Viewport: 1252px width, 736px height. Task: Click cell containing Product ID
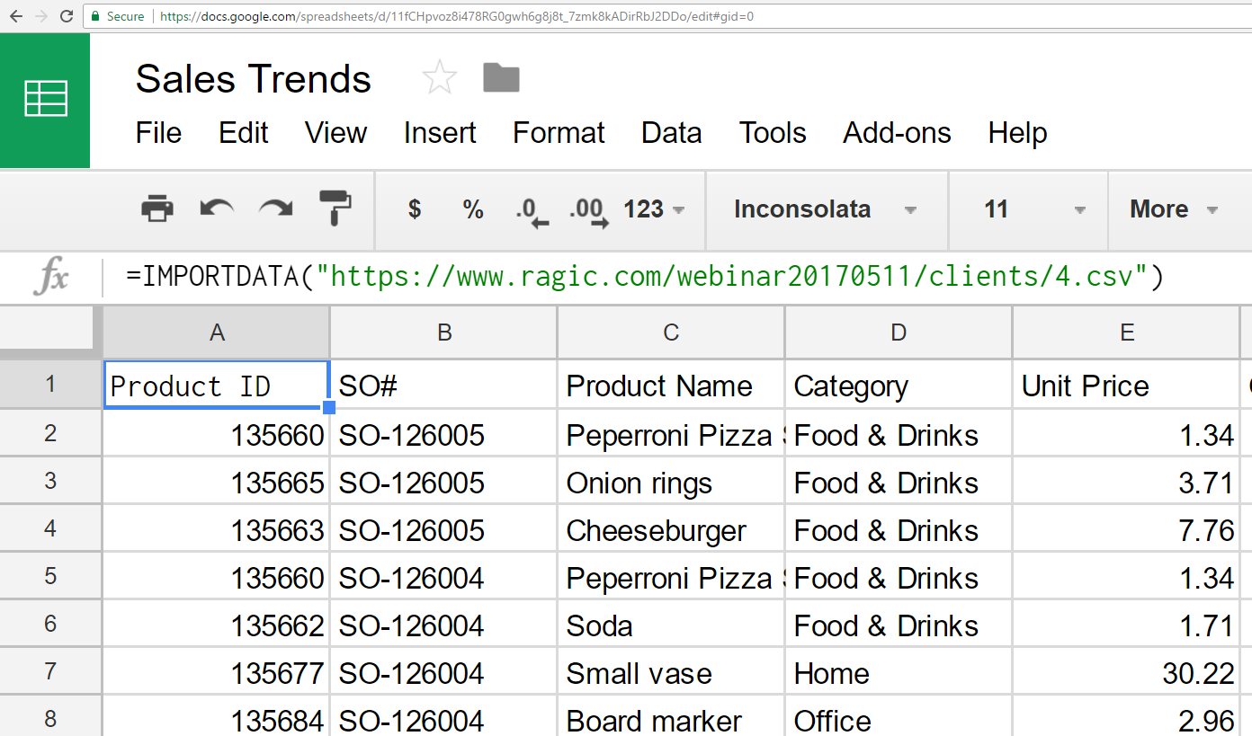(217, 385)
